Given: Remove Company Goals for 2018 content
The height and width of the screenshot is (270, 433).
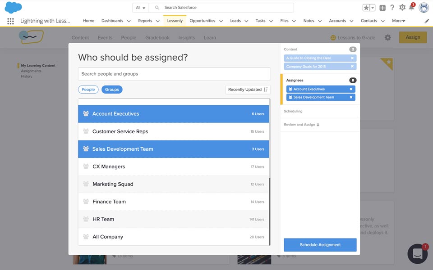Looking at the screenshot, I should coord(352,67).
